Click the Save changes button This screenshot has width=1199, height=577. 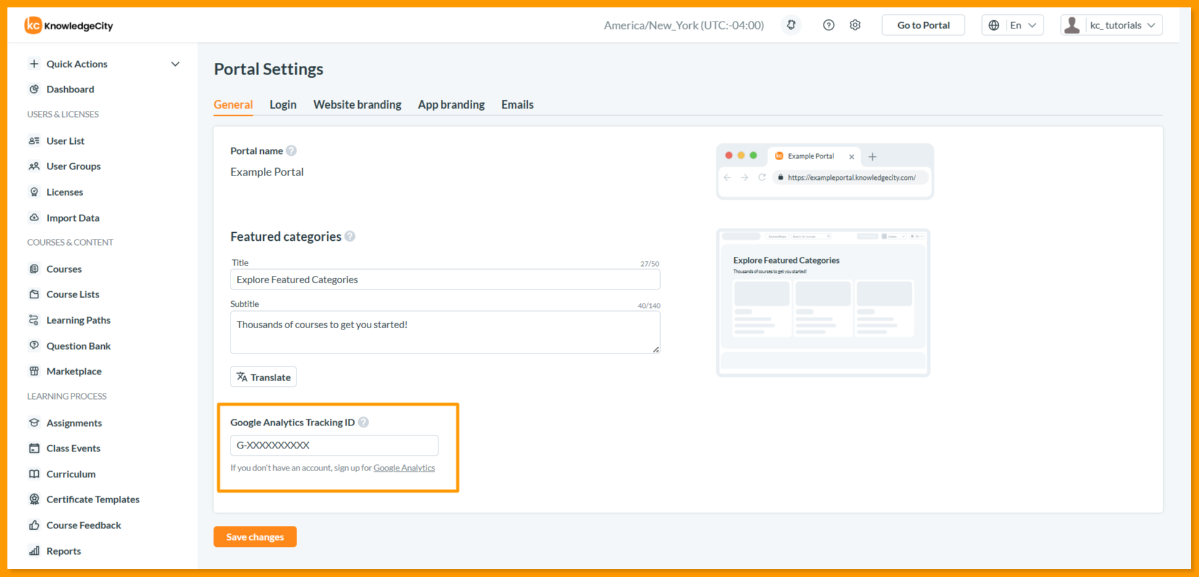coord(255,537)
